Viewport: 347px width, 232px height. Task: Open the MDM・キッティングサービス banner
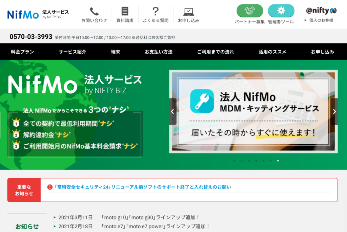point(253,111)
